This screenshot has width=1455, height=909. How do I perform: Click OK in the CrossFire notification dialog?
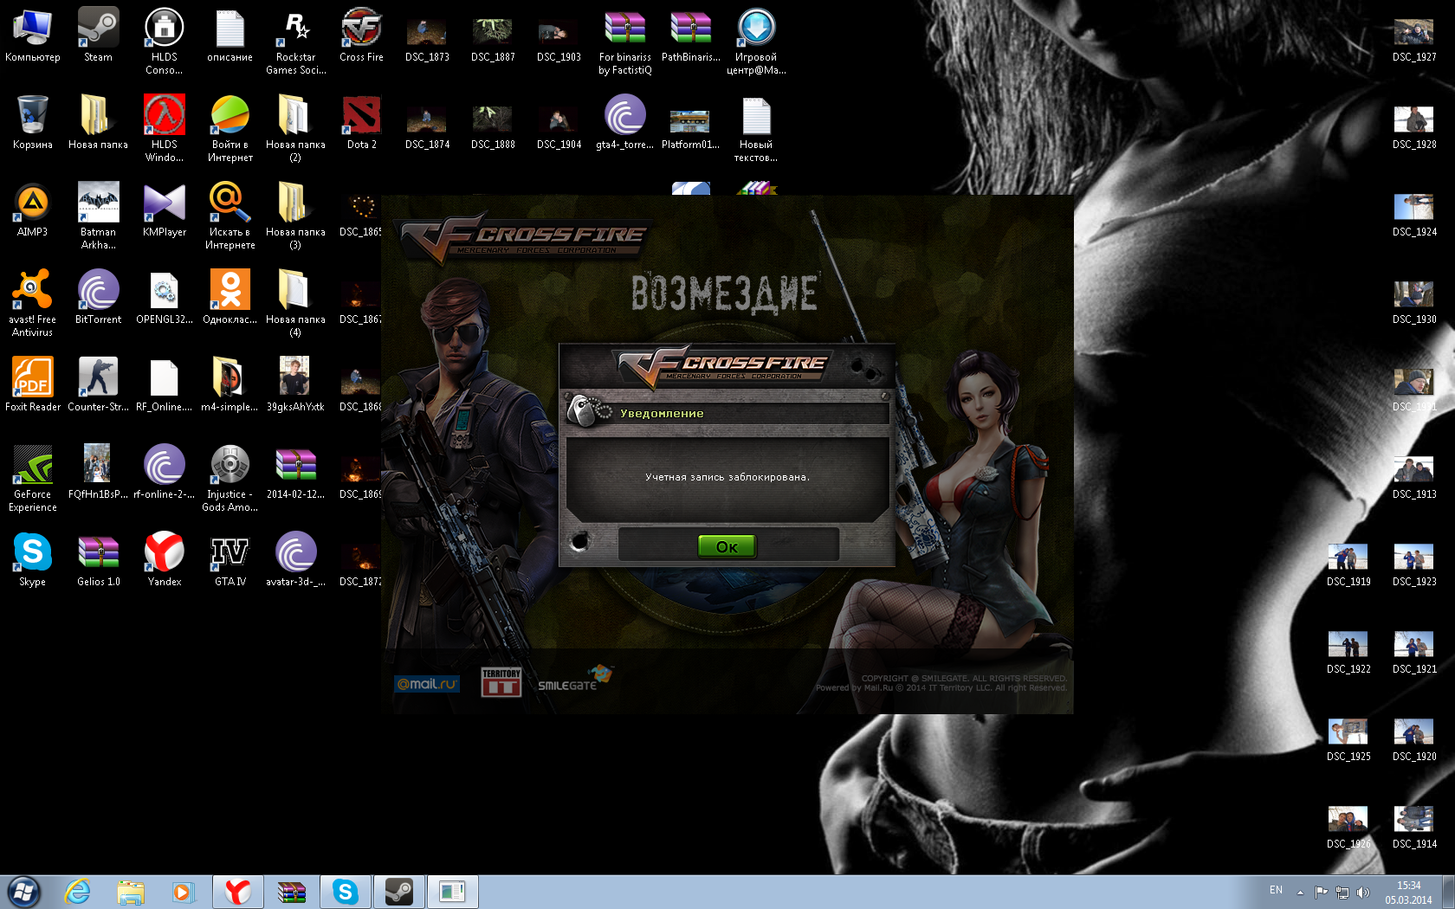point(727,546)
